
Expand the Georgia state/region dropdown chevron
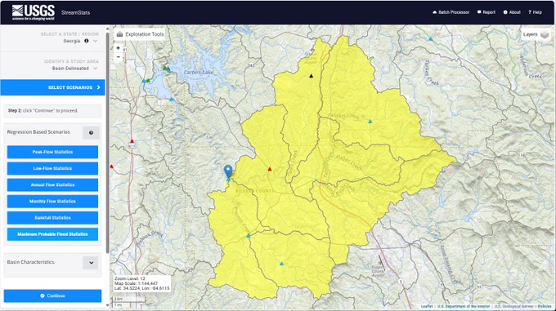tap(95, 41)
